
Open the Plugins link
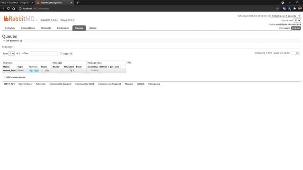click(129, 84)
